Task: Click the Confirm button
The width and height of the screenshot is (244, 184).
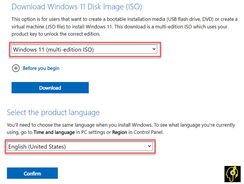Action: pos(32,173)
